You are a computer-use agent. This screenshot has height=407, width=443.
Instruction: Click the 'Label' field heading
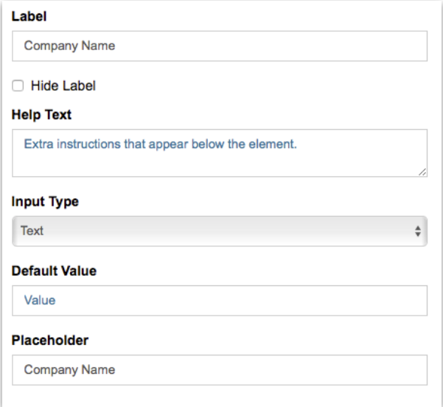pos(27,14)
